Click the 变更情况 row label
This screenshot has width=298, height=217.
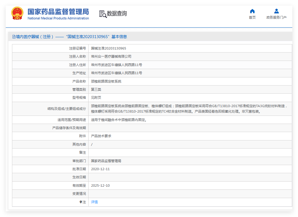[79, 194]
